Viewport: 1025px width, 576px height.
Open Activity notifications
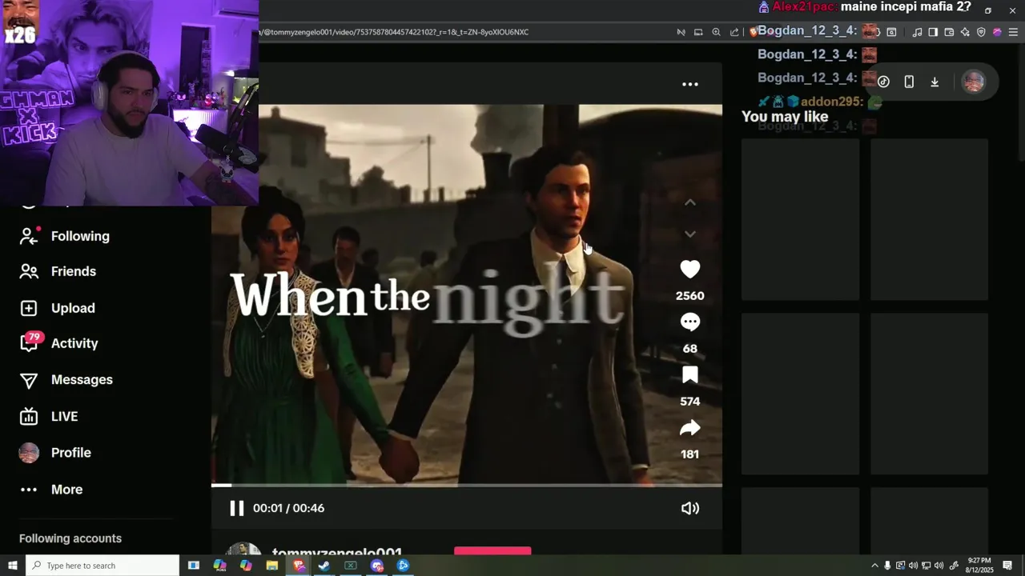[x=58, y=343]
